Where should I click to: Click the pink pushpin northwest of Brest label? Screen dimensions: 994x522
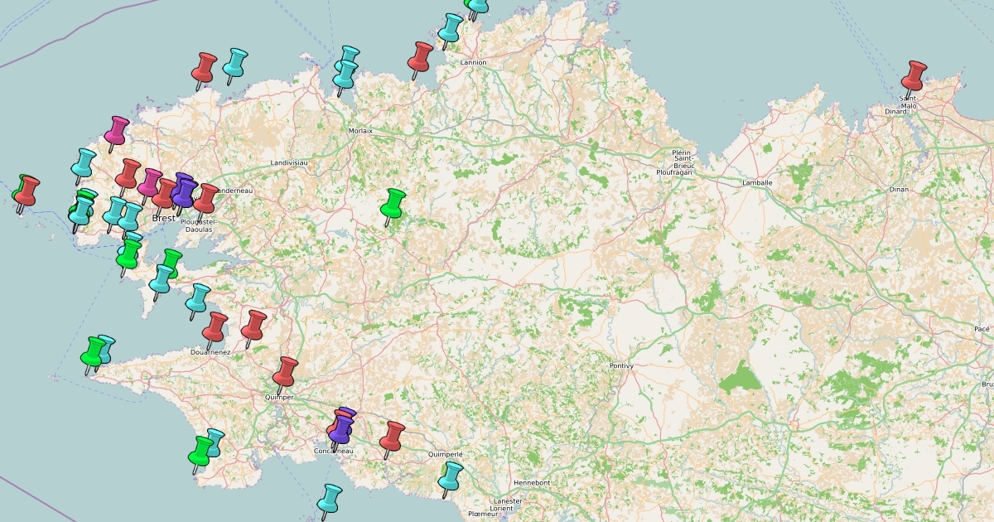(149, 184)
